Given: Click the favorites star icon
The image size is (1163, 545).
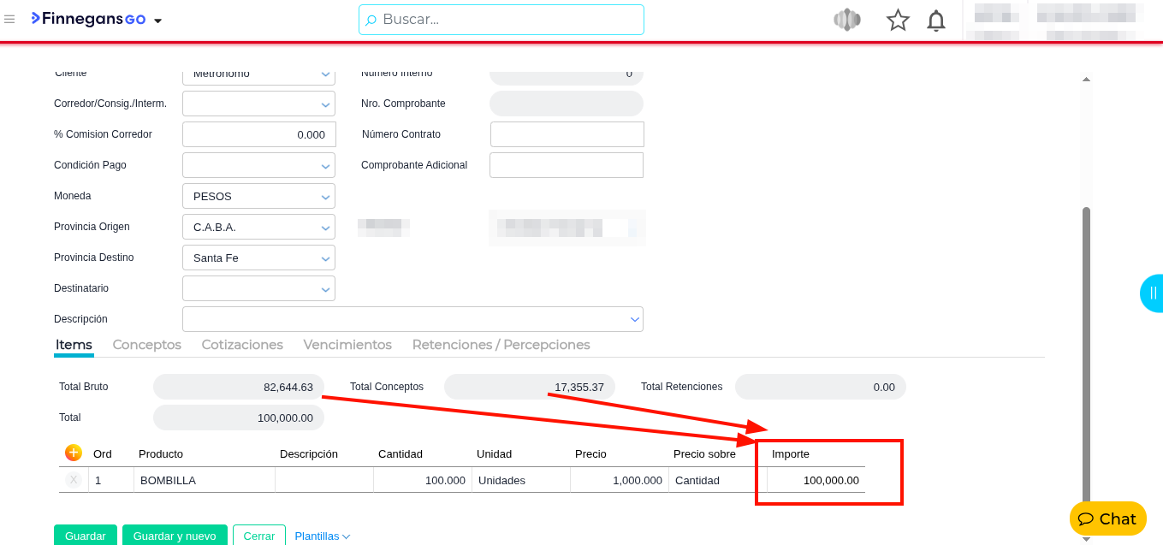Looking at the screenshot, I should pos(898,20).
